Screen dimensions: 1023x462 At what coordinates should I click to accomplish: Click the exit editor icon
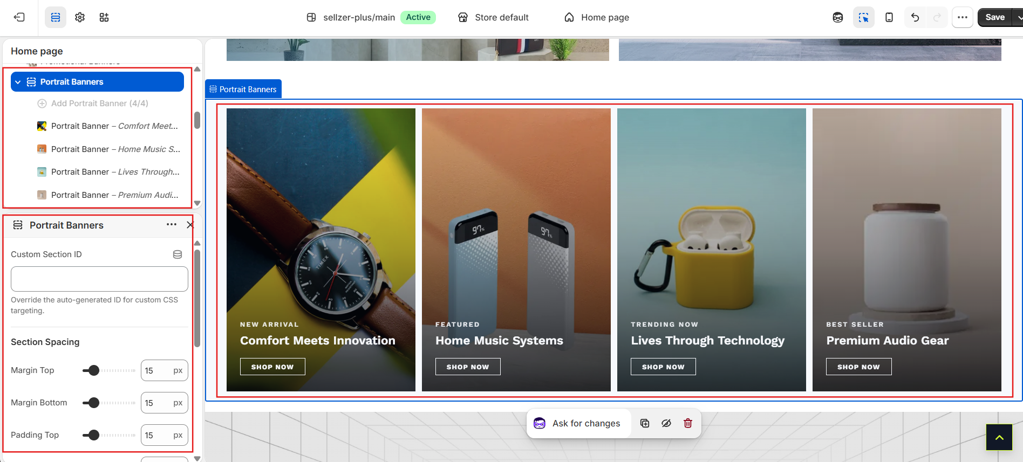click(19, 17)
